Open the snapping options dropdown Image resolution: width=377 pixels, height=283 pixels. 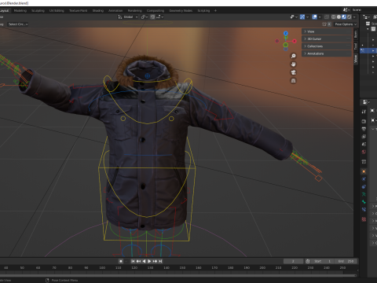(x=160, y=17)
